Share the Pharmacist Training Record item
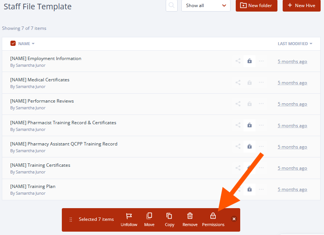Viewport: 324px width, 235px height. pyautogui.click(x=238, y=125)
